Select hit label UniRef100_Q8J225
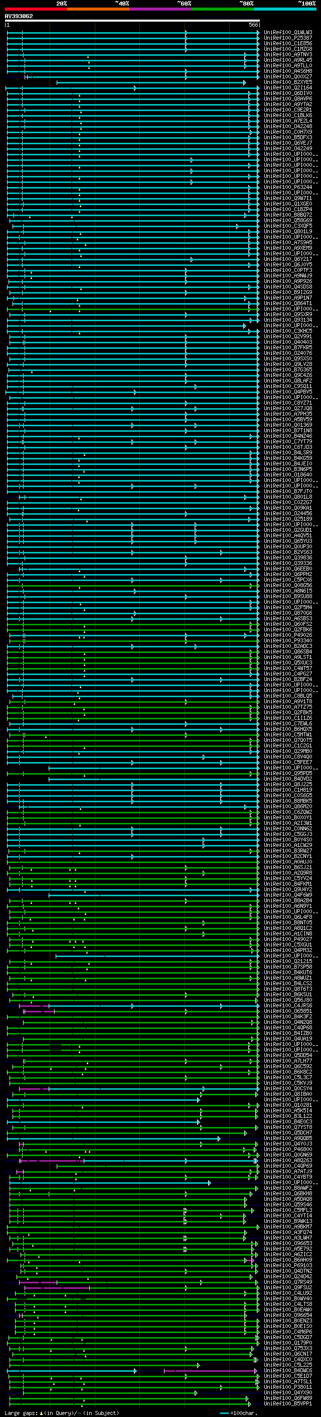The height and width of the screenshot is (1417, 321). pos(288,784)
